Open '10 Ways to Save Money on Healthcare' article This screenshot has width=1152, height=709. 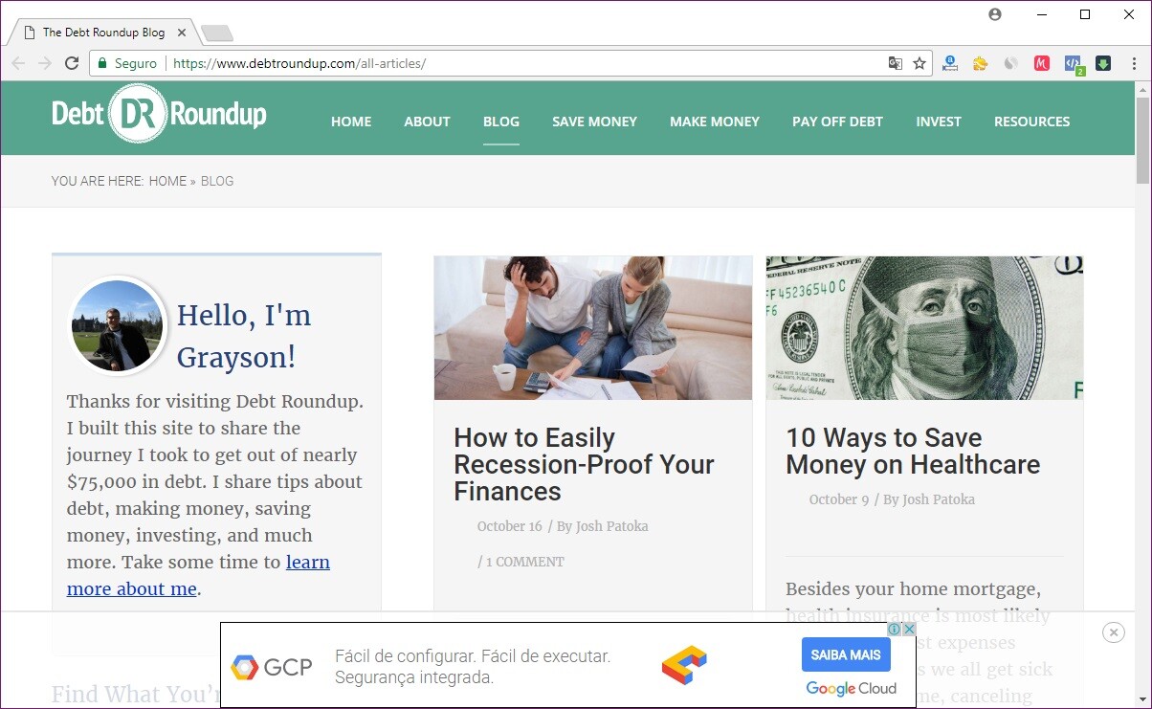click(913, 451)
